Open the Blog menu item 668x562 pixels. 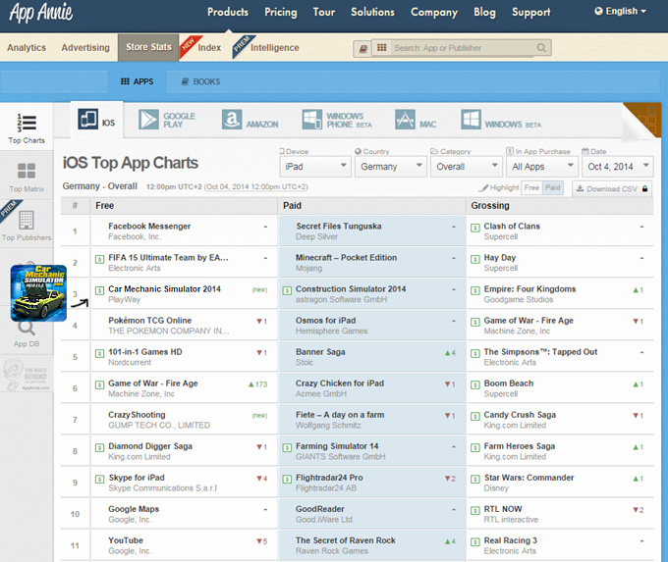tap(485, 12)
